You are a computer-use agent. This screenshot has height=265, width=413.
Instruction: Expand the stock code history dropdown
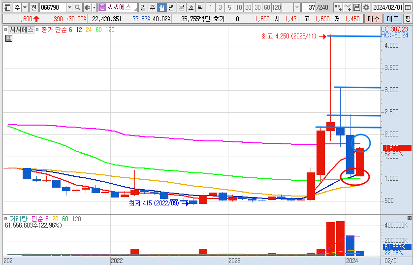coord(69,7)
